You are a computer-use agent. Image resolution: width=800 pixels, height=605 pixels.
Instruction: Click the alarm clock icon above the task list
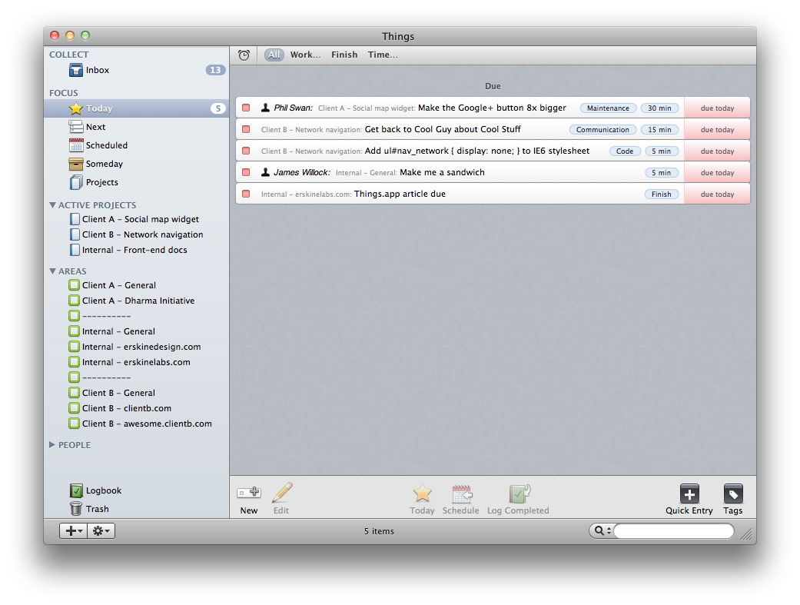[244, 55]
